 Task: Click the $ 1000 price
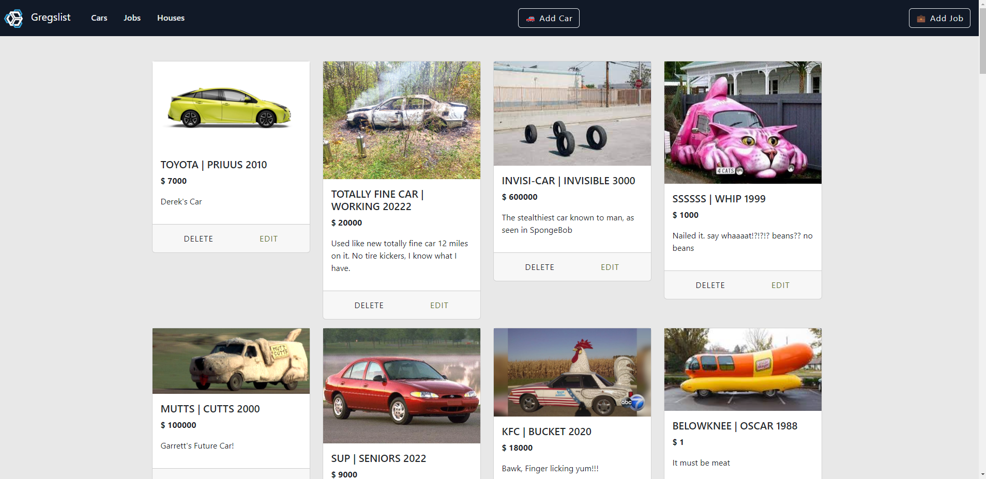pyautogui.click(x=686, y=215)
